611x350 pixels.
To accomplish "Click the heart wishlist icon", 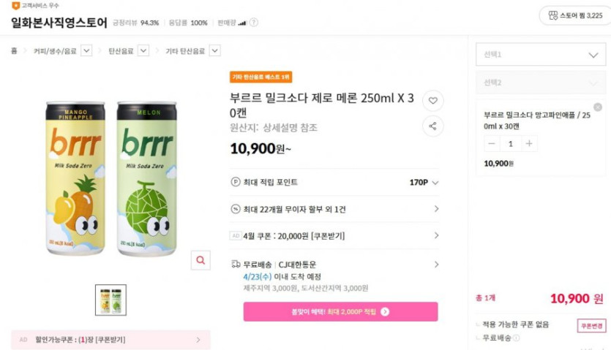I will (432, 101).
